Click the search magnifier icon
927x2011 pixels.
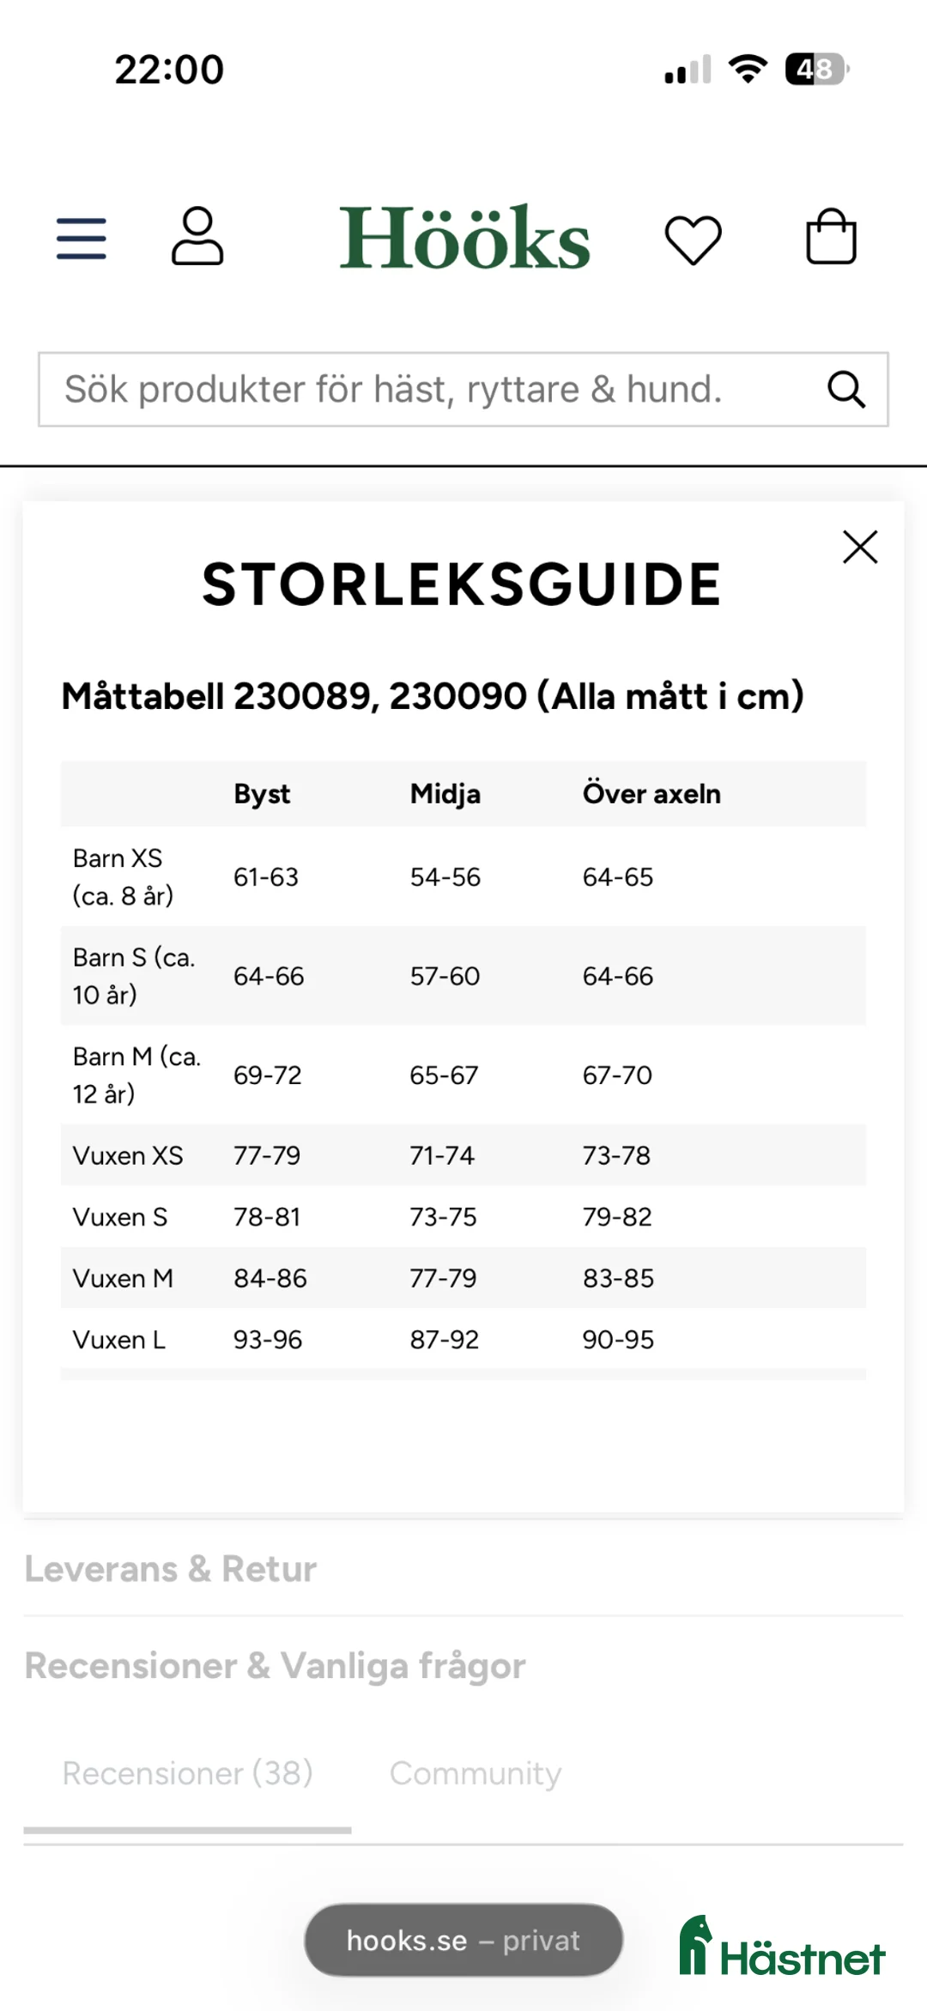846,390
